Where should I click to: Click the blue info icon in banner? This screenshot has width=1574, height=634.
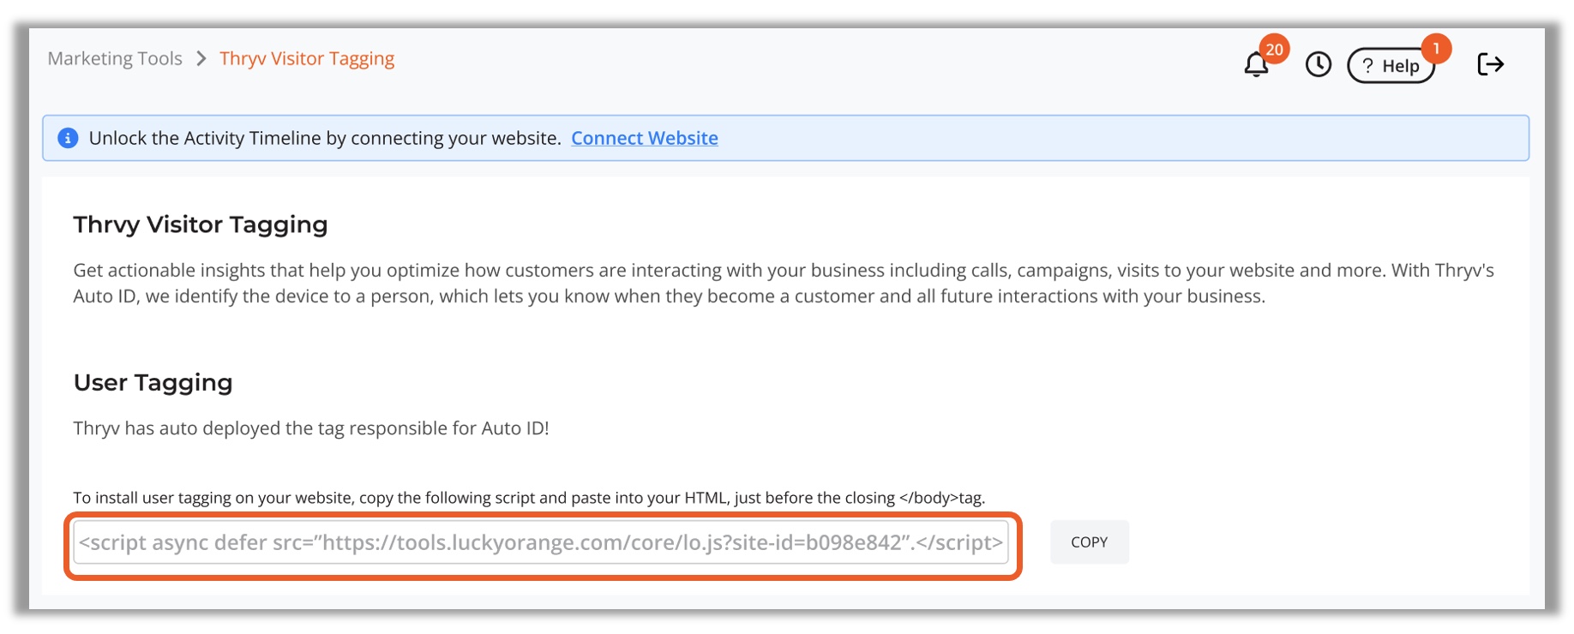(68, 138)
